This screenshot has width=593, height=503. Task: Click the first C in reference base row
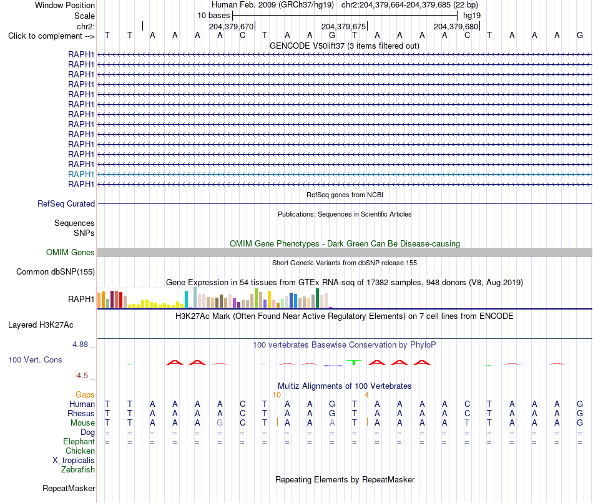[242, 35]
